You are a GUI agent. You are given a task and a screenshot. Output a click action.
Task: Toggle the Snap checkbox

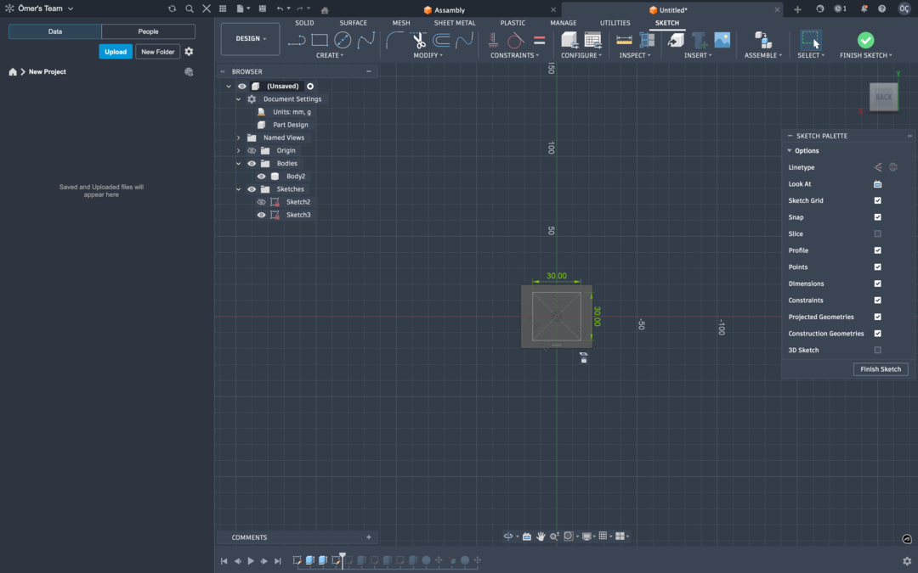[x=877, y=217]
